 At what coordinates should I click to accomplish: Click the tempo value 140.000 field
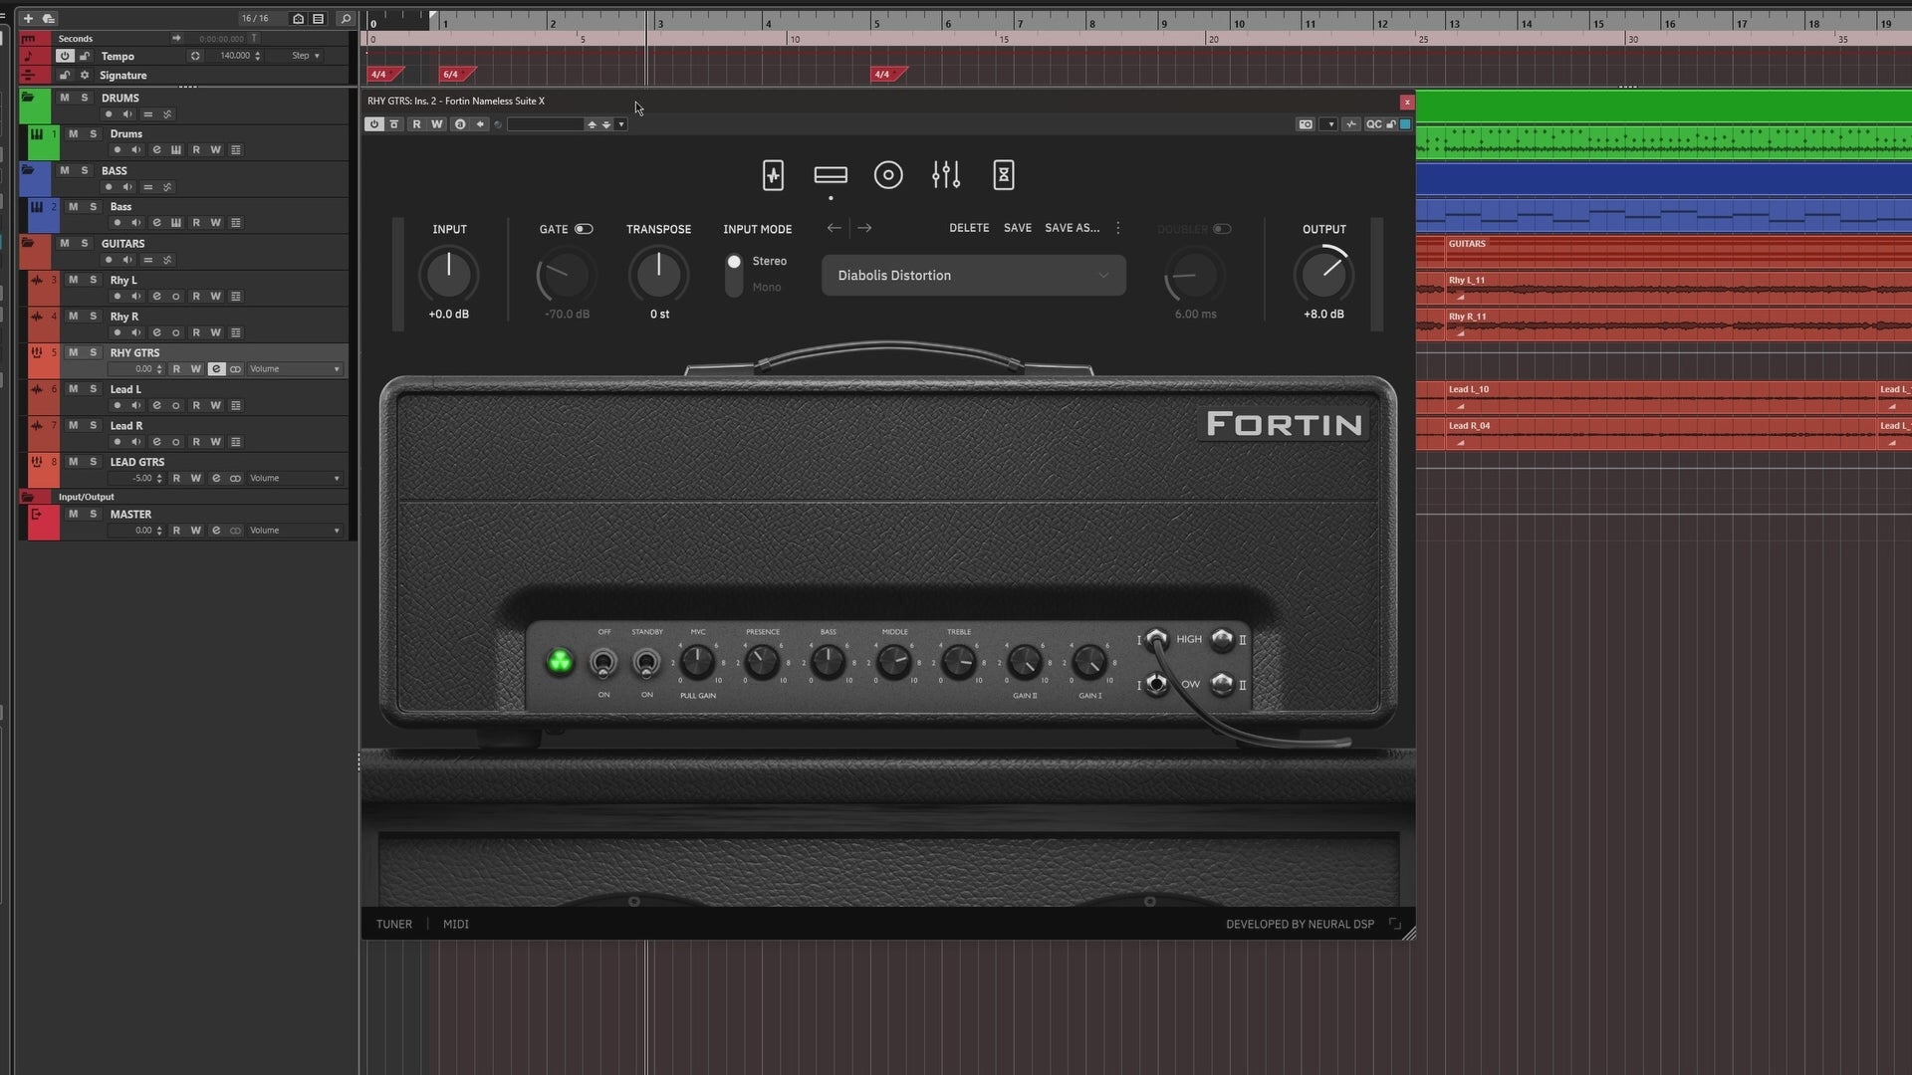pyautogui.click(x=235, y=56)
